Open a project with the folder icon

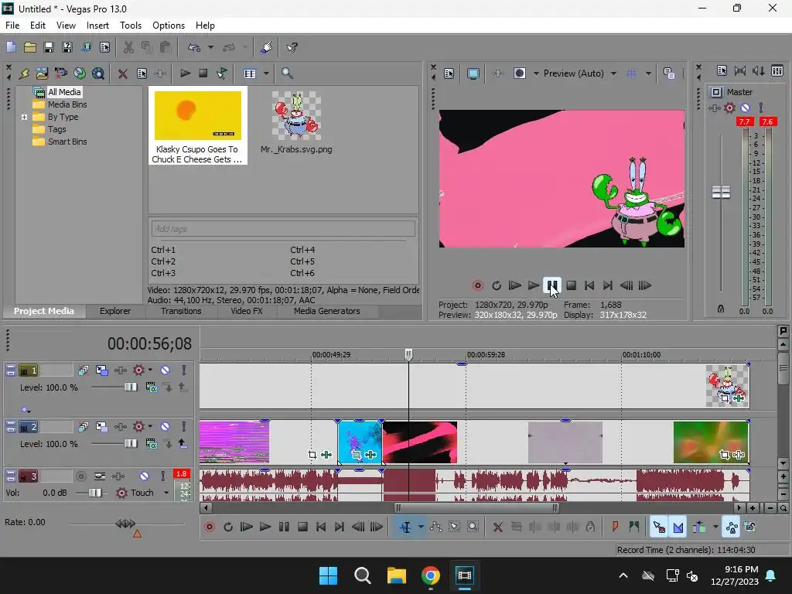[30, 47]
